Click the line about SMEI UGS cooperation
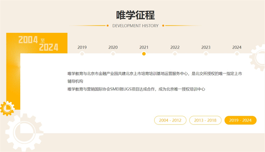This screenshot has height=152, width=265. (x=136, y=89)
